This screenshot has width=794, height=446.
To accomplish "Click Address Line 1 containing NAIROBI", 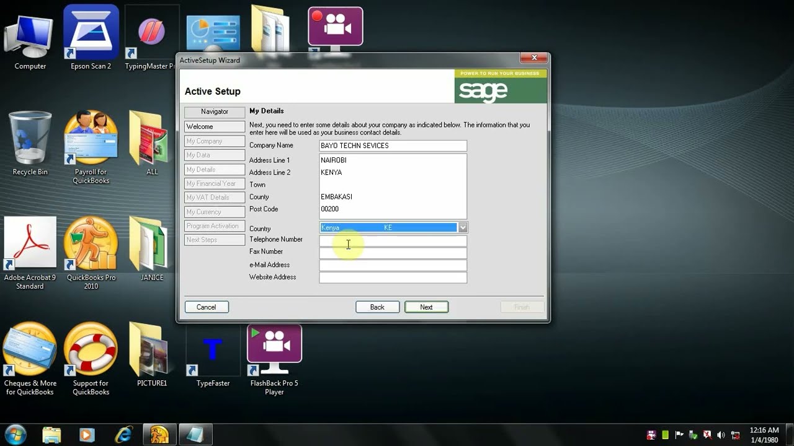I will point(393,160).
